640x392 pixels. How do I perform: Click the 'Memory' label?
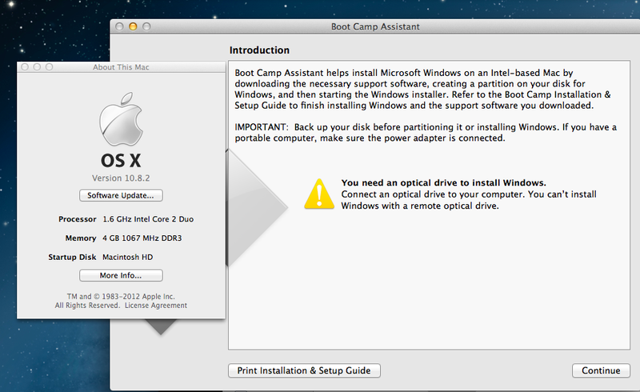81,238
